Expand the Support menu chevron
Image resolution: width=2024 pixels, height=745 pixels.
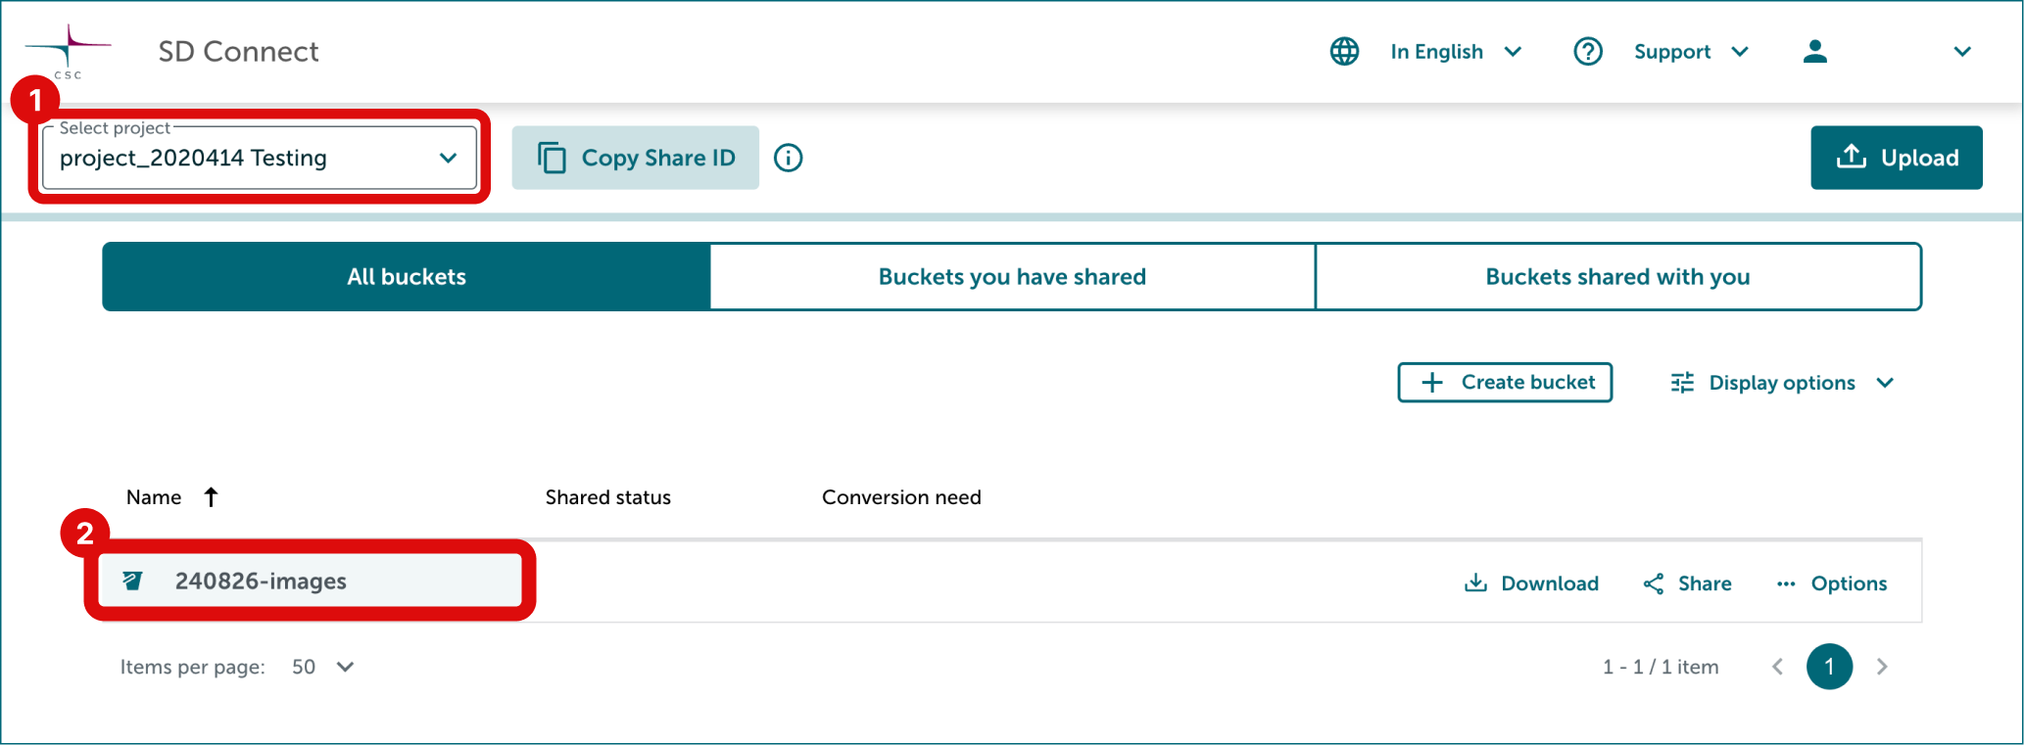tap(1740, 52)
